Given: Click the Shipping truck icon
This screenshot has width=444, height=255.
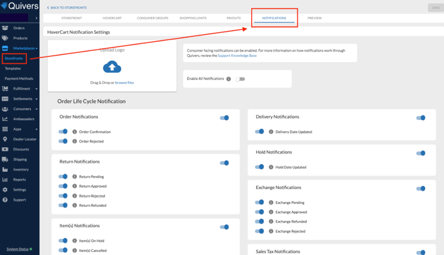Looking at the screenshot, I should (x=5, y=159).
